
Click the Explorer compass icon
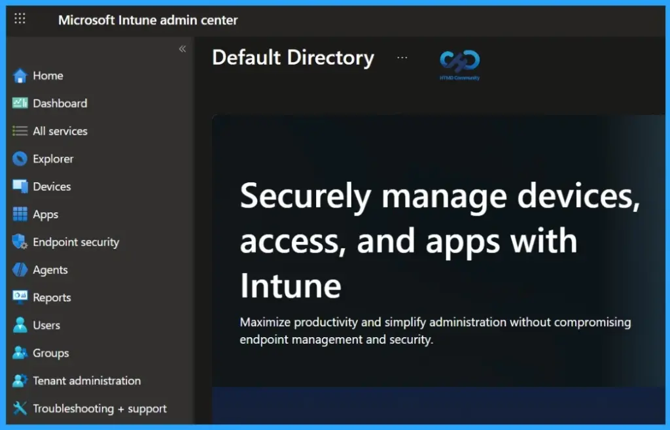20,159
